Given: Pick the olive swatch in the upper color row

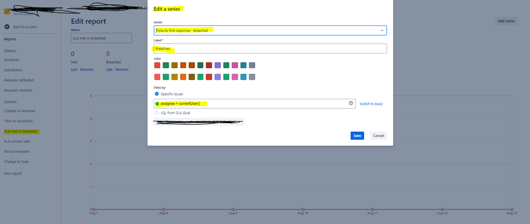Looking at the screenshot, I should point(175,65).
